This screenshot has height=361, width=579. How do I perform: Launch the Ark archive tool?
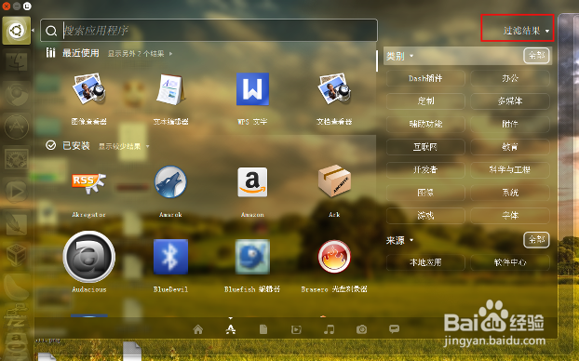(x=334, y=180)
